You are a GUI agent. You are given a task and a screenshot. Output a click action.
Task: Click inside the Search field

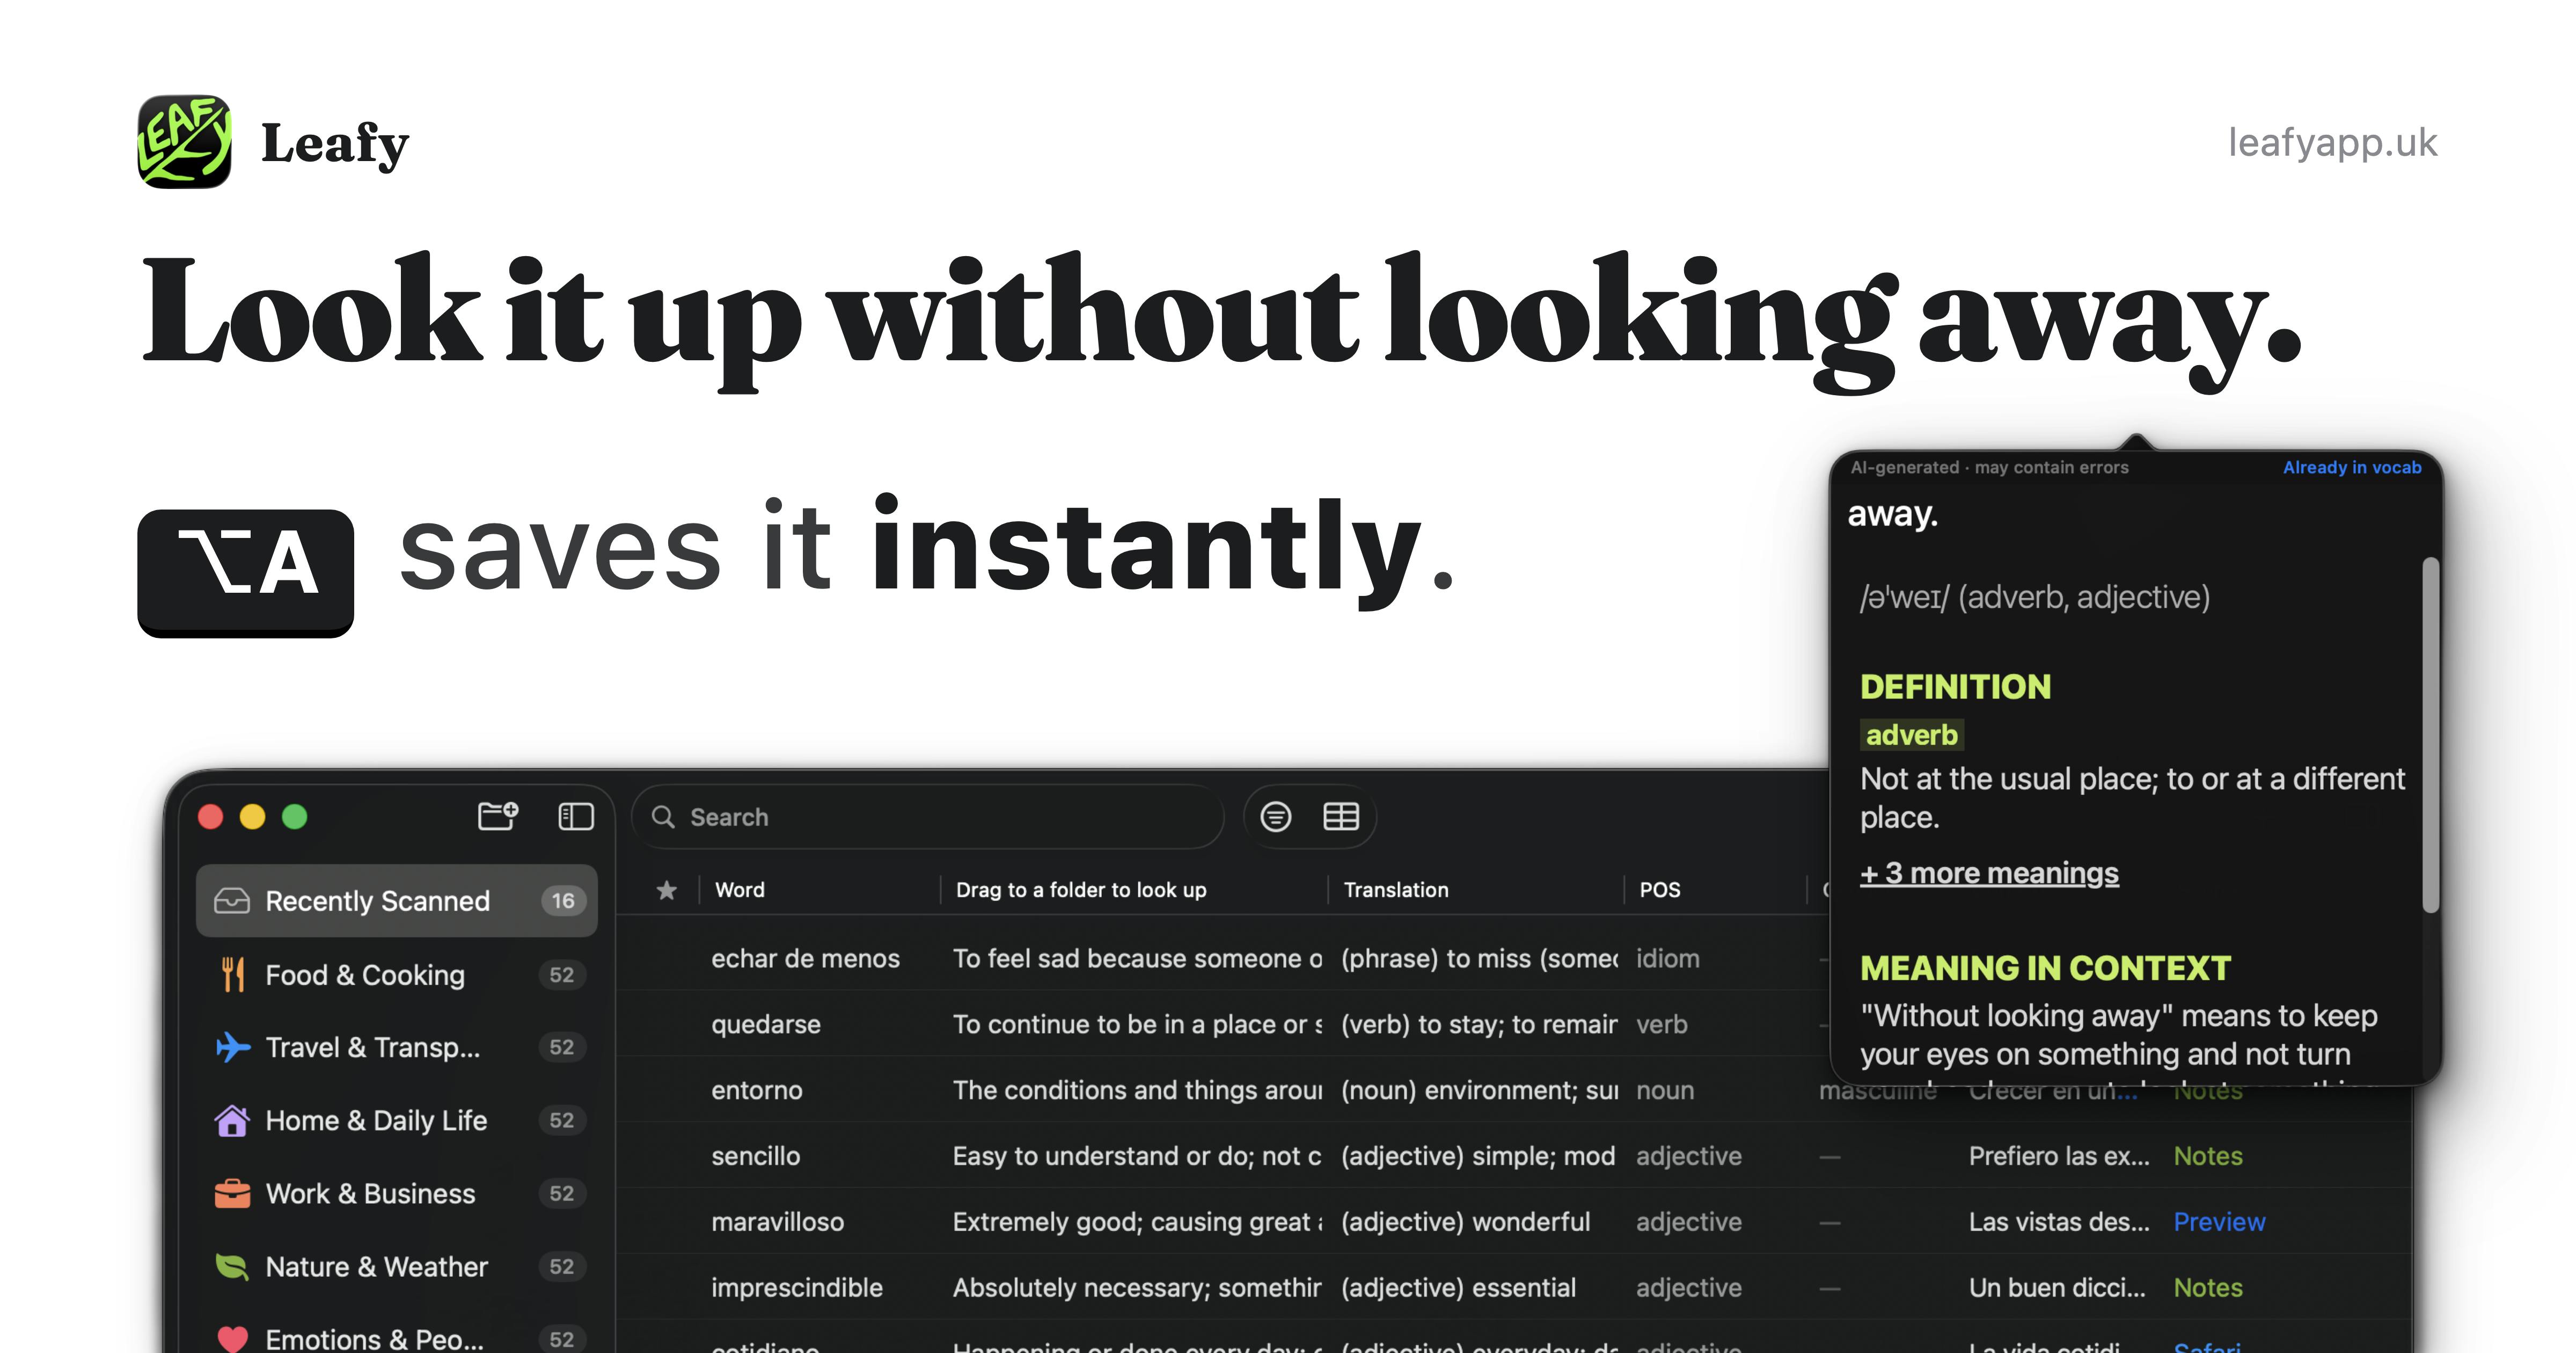(928, 817)
